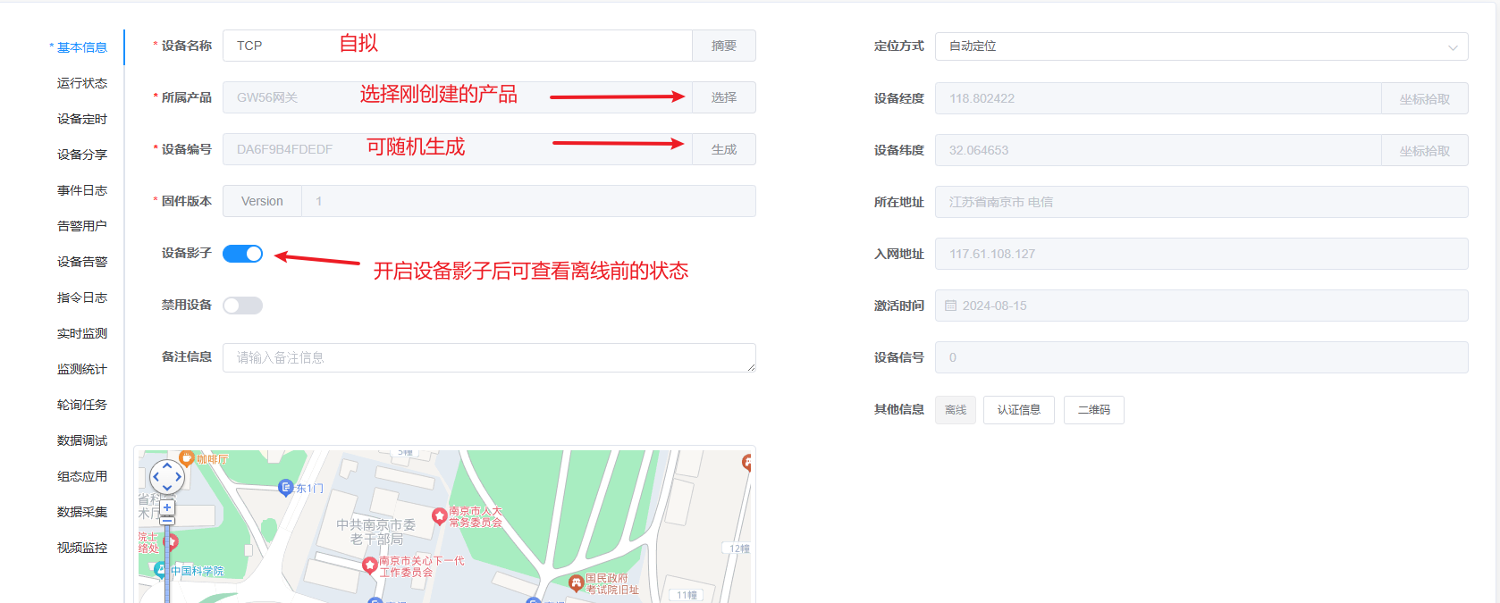1500x603 pixels.
Task: Click the 生成 button for device number
Action: [x=723, y=149]
